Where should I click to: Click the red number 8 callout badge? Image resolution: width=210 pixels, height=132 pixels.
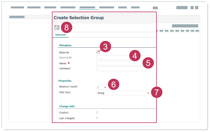click(x=67, y=27)
